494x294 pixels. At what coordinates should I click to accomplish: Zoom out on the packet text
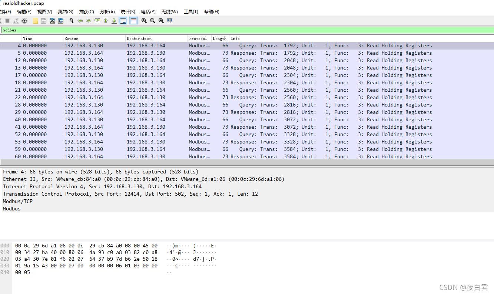click(153, 21)
